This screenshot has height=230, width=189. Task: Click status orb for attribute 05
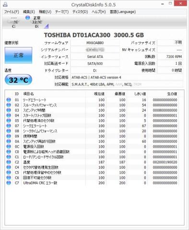coord(9,121)
